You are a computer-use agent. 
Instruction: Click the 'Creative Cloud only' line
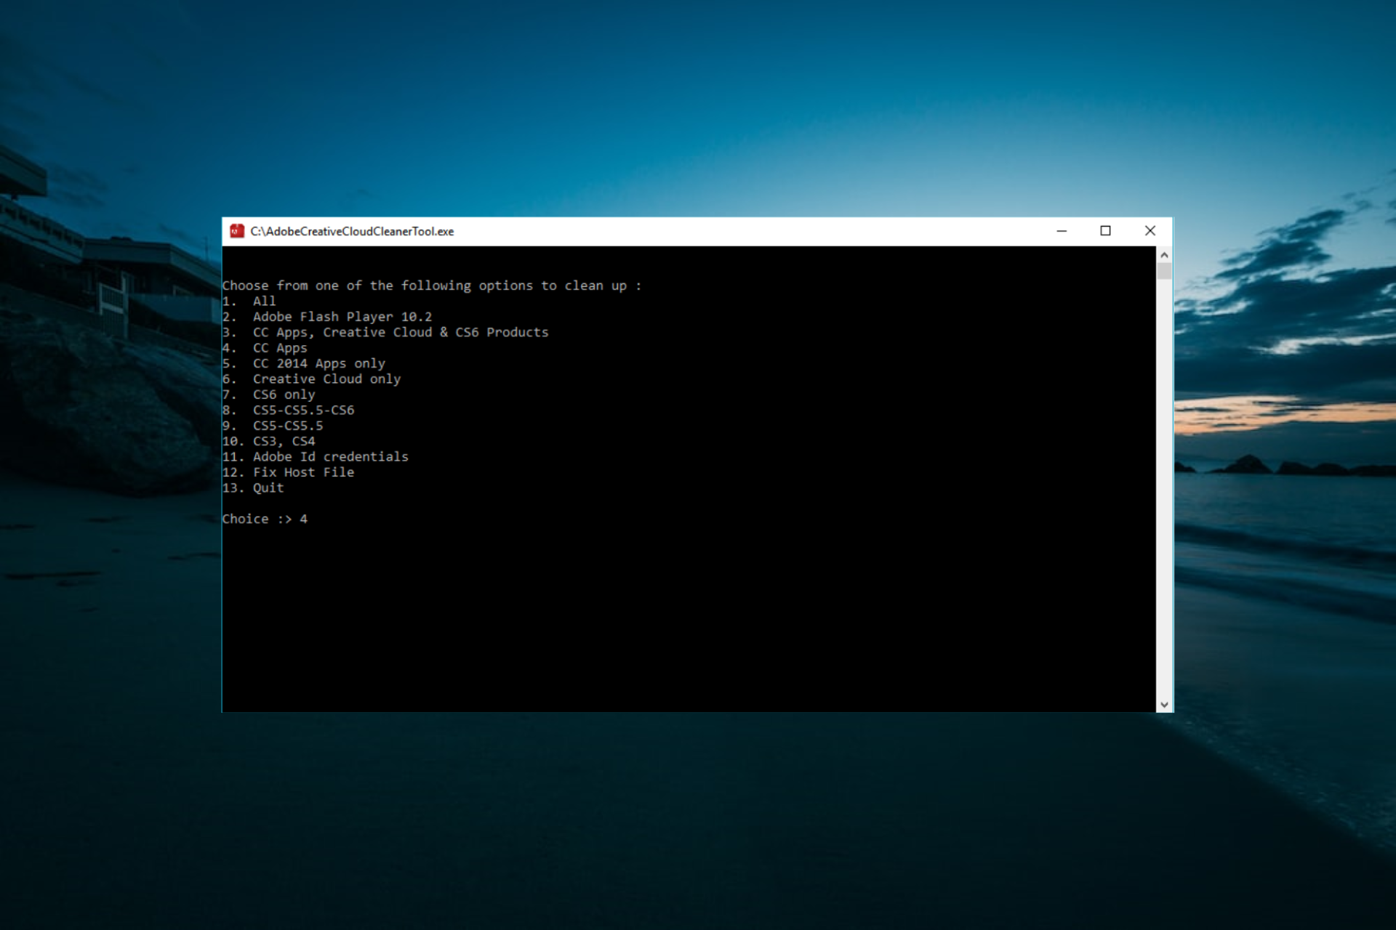(311, 379)
